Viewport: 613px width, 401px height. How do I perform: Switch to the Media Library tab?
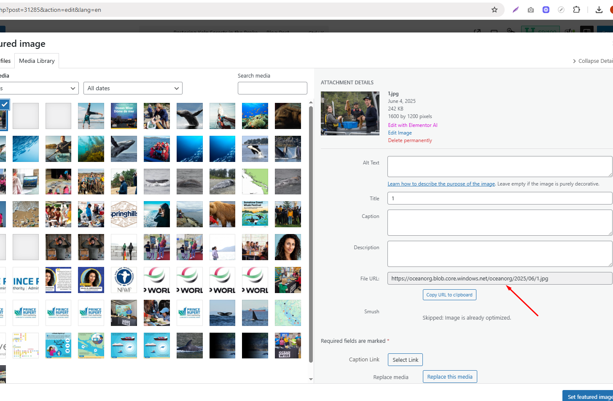(x=37, y=61)
